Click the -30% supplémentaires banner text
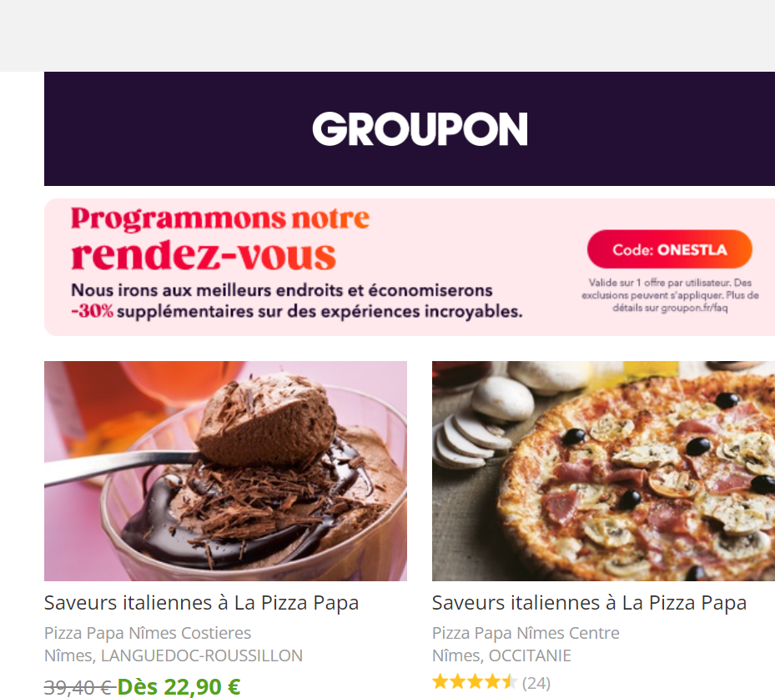The height and width of the screenshot is (698, 775). (296, 311)
